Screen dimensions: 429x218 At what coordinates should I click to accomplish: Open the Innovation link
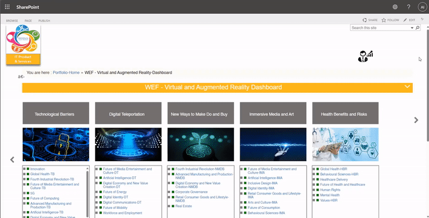pyautogui.click(x=38, y=169)
